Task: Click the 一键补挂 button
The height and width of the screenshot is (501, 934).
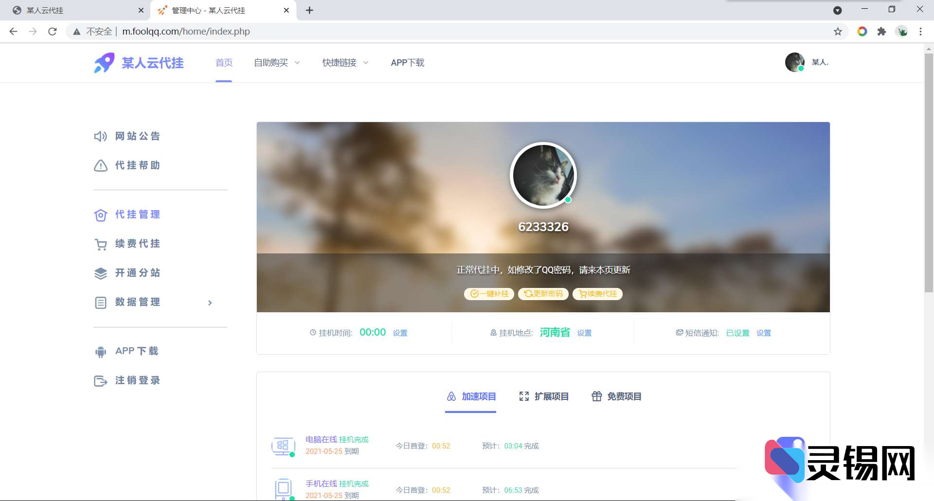Action: coord(489,294)
